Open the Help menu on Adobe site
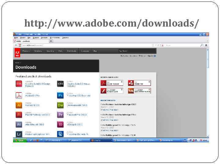 61,51
